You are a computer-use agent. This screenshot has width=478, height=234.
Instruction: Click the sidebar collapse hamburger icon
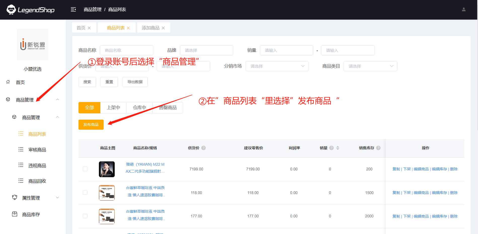pos(73,10)
